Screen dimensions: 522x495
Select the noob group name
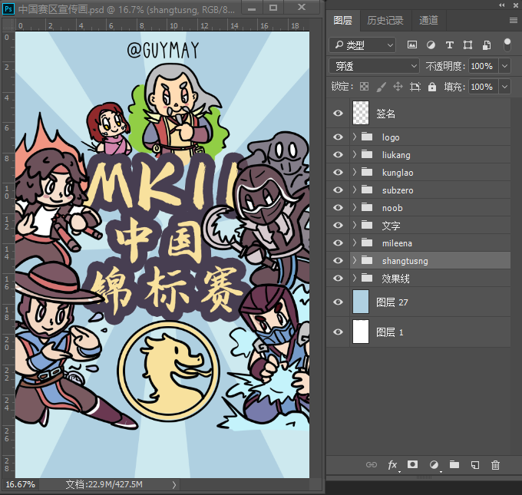tap(392, 208)
